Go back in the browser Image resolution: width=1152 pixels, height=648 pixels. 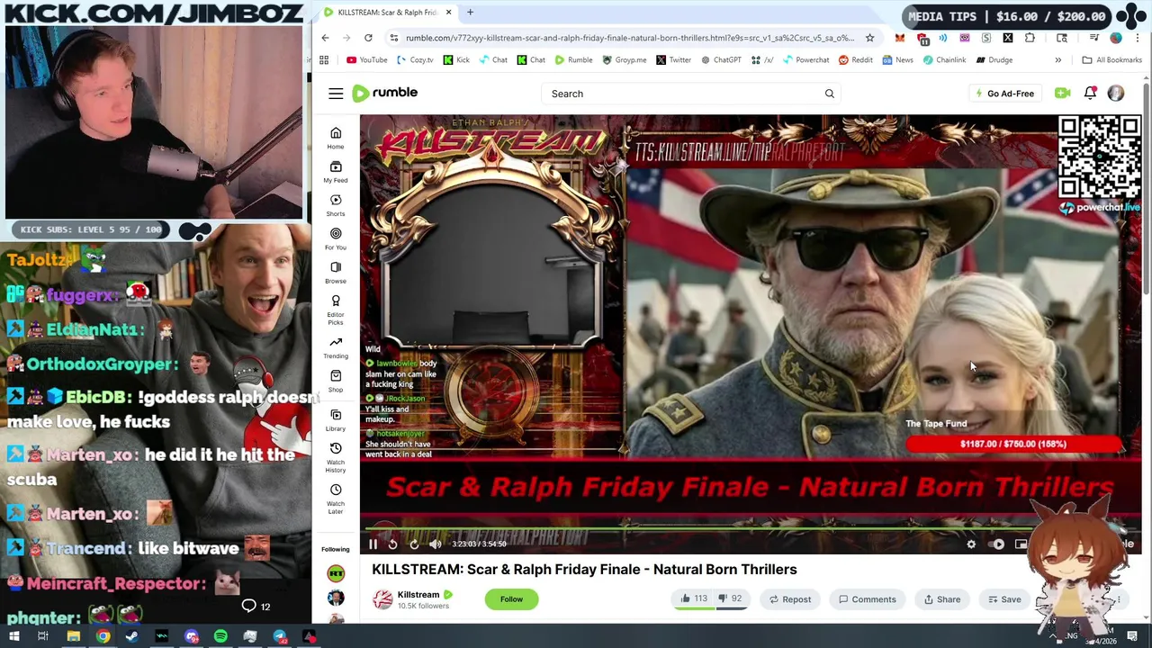coord(325,38)
